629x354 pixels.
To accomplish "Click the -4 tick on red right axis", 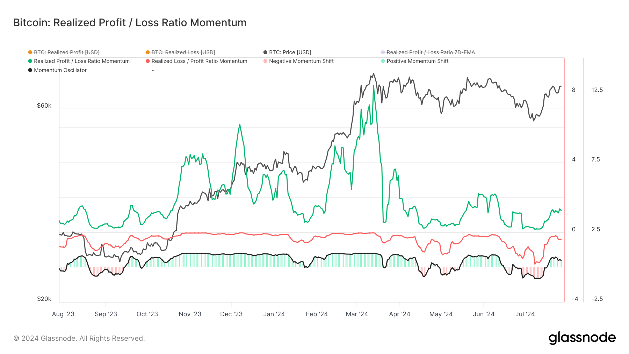I will (575, 299).
